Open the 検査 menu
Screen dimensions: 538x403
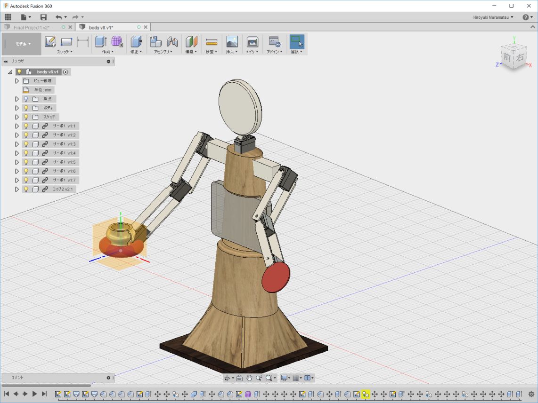click(212, 52)
